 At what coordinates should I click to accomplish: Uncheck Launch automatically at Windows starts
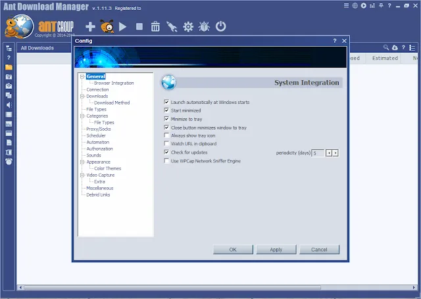click(x=166, y=102)
